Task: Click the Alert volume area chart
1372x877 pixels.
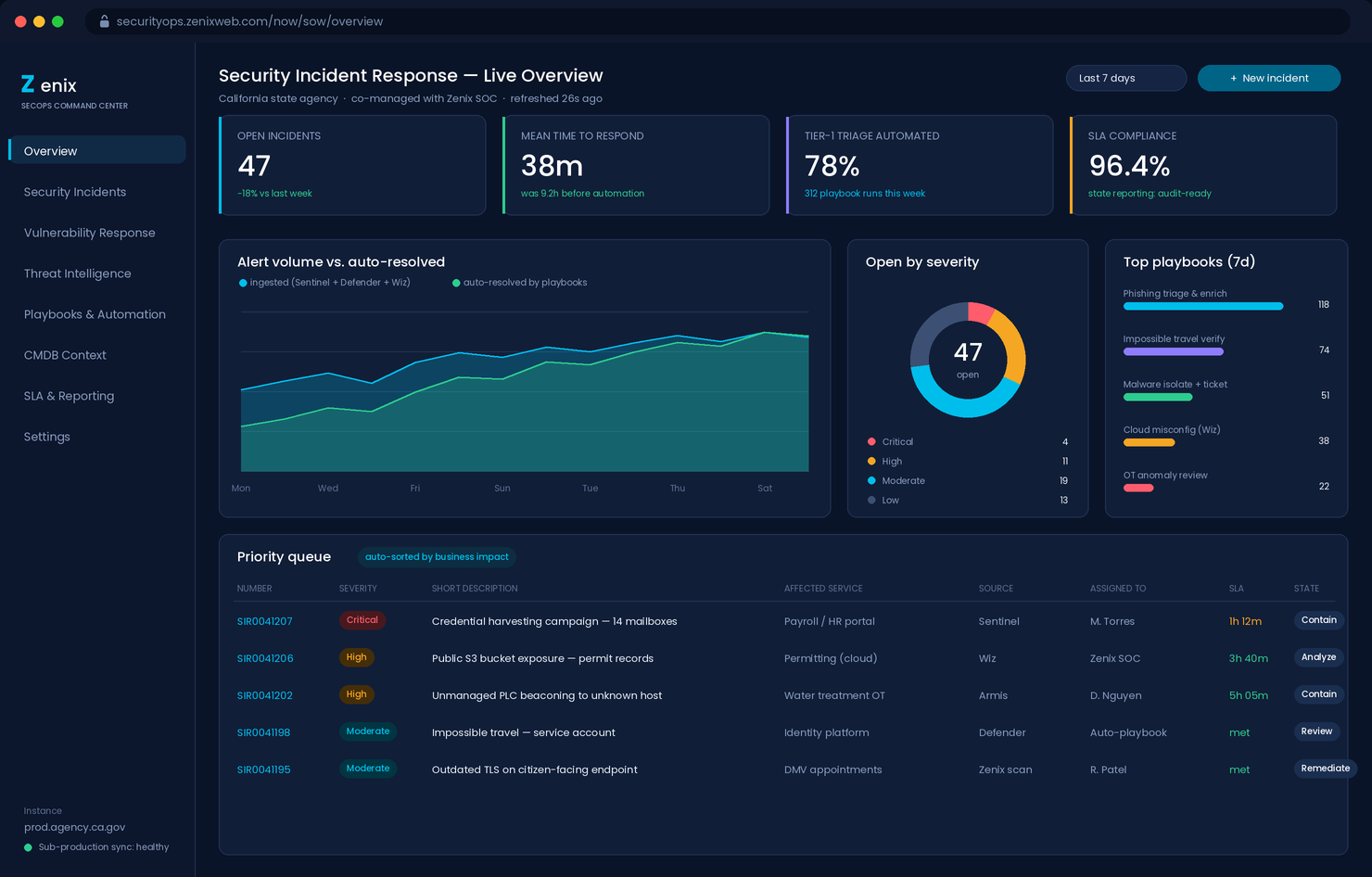Action: [525, 391]
